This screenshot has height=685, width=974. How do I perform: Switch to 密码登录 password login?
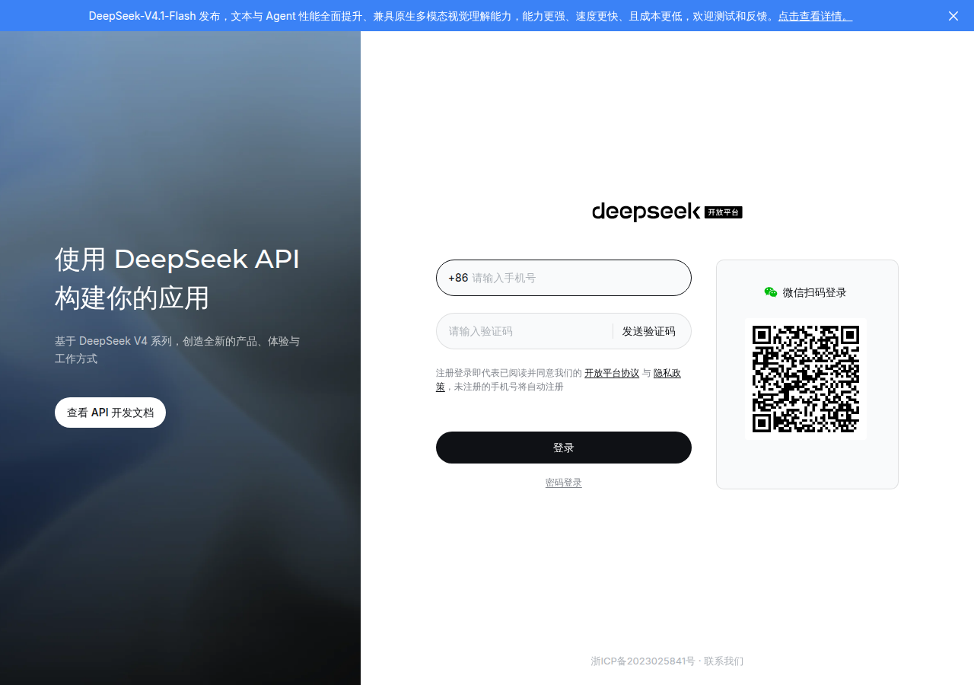[x=564, y=483]
